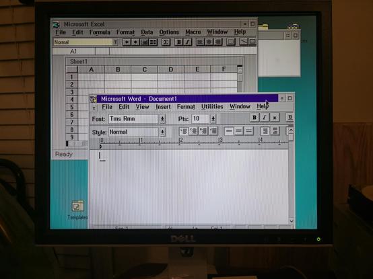This screenshot has height=279, width=373.
Task: Set single line spacing in Word ruler
Action: tap(229, 131)
